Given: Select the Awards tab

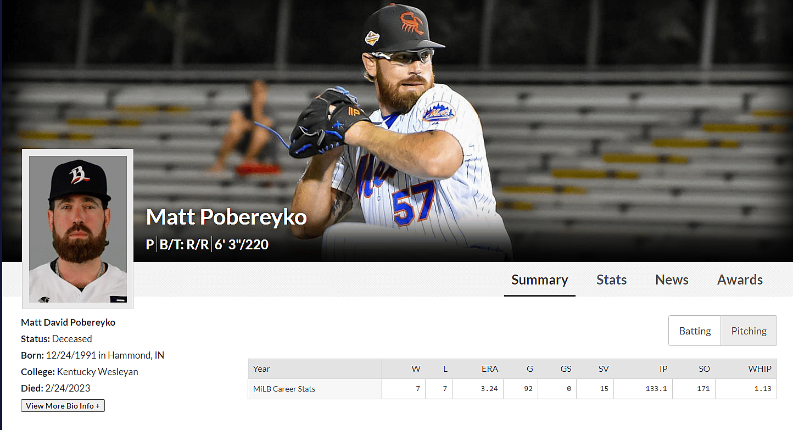Looking at the screenshot, I should pos(740,280).
